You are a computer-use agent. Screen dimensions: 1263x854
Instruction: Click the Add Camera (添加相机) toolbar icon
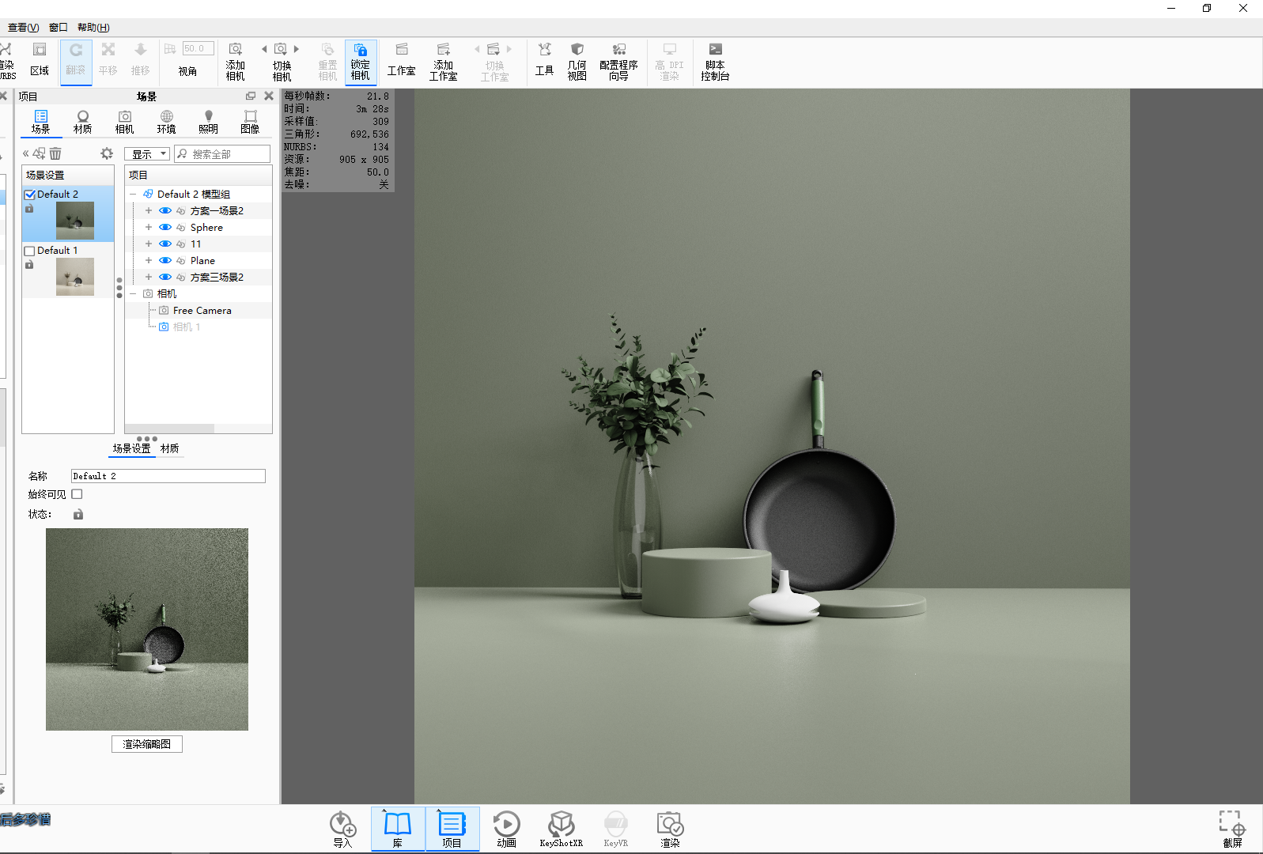(235, 62)
